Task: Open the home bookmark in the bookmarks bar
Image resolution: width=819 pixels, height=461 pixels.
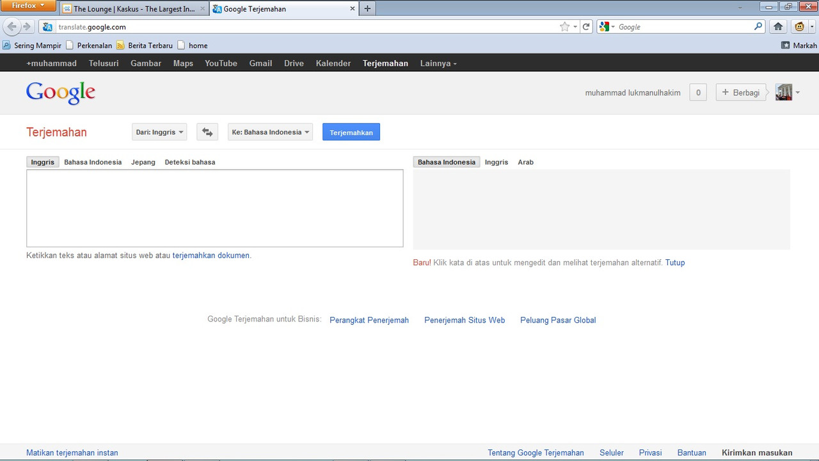Action: click(193, 45)
